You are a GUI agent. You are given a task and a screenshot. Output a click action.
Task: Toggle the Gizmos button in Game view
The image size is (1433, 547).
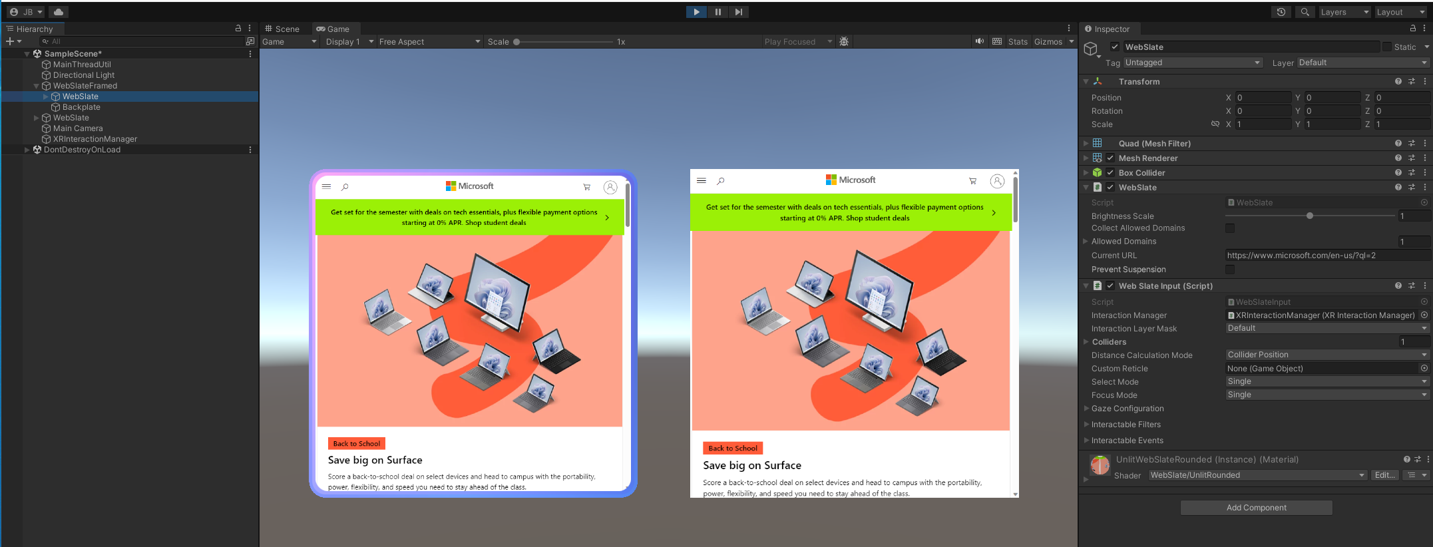click(1048, 41)
